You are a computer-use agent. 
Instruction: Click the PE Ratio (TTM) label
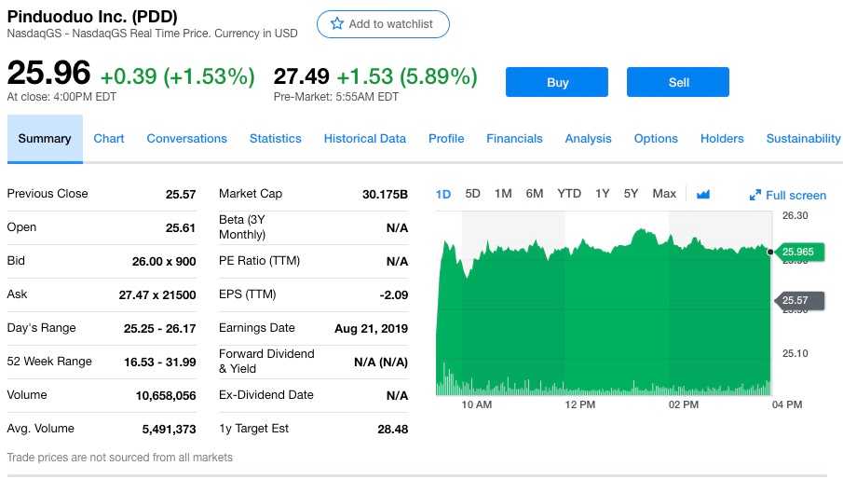[x=259, y=261]
